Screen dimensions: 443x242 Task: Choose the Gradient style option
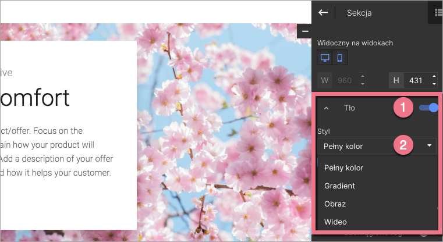pyautogui.click(x=340, y=186)
